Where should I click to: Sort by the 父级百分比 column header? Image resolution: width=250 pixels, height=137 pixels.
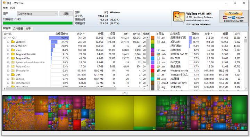coord(62,34)
